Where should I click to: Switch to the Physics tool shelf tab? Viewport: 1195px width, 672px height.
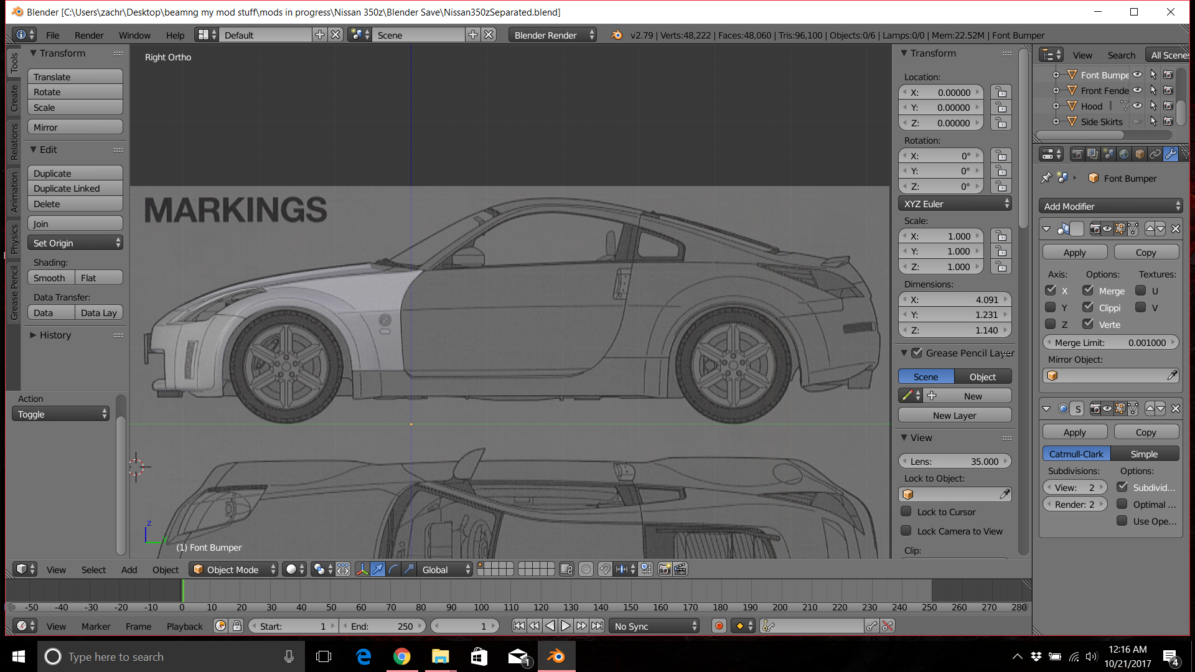[x=14, y=238]
